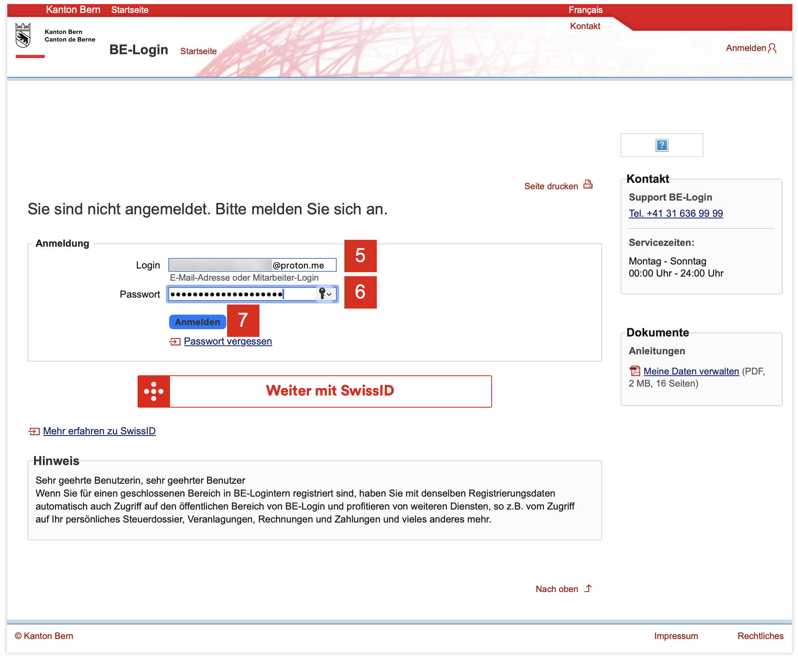Click the up arrow icon next to Nach oben

click(x=588, y=588)
